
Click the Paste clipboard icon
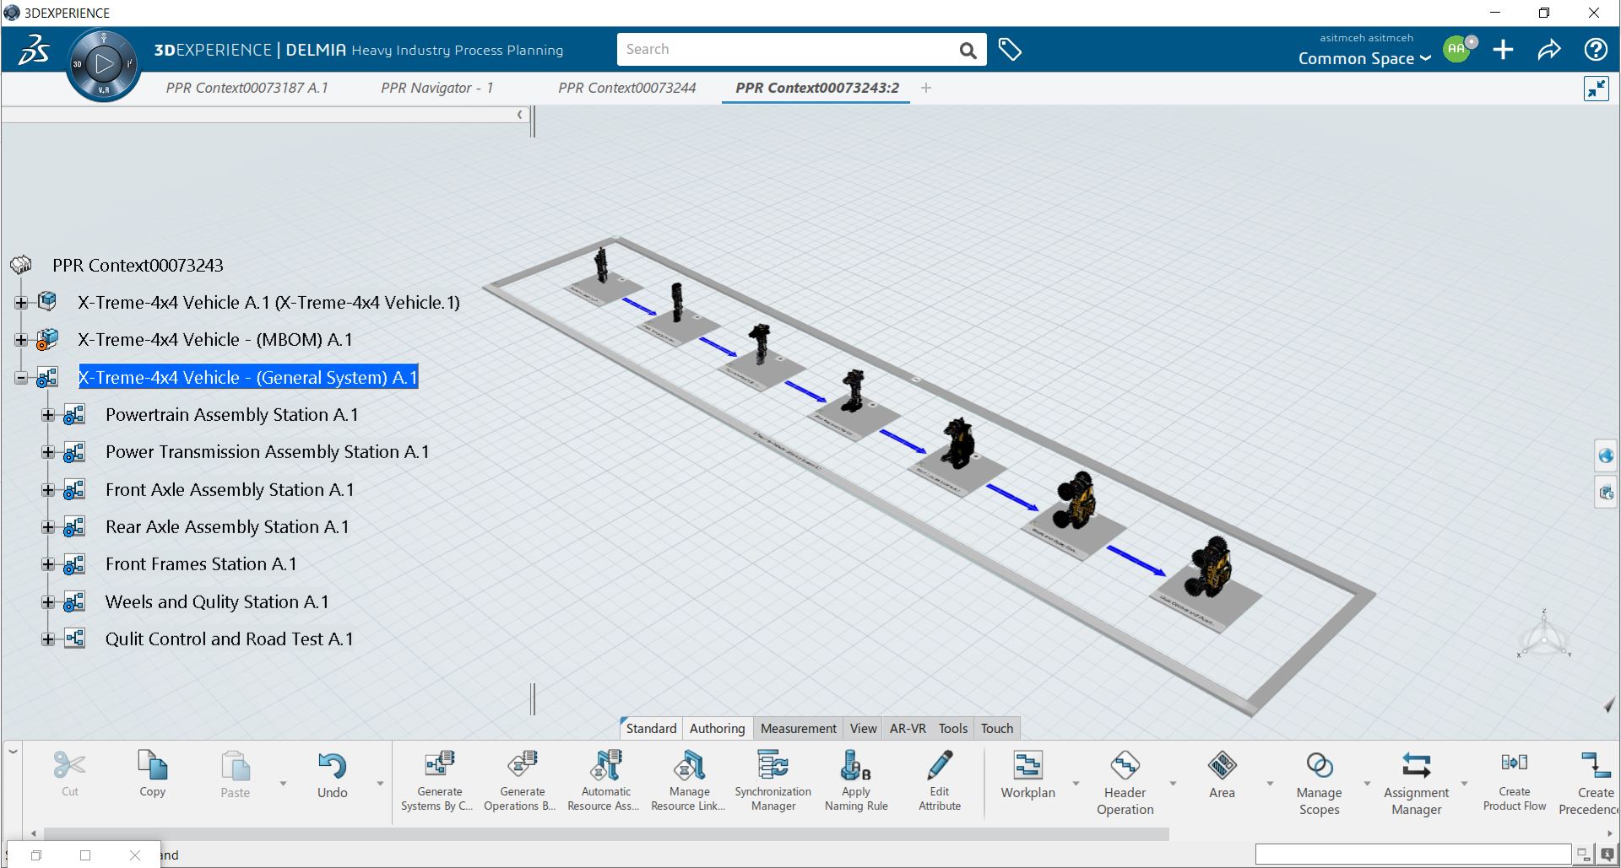pyautogui.click(x=235, y=766)
